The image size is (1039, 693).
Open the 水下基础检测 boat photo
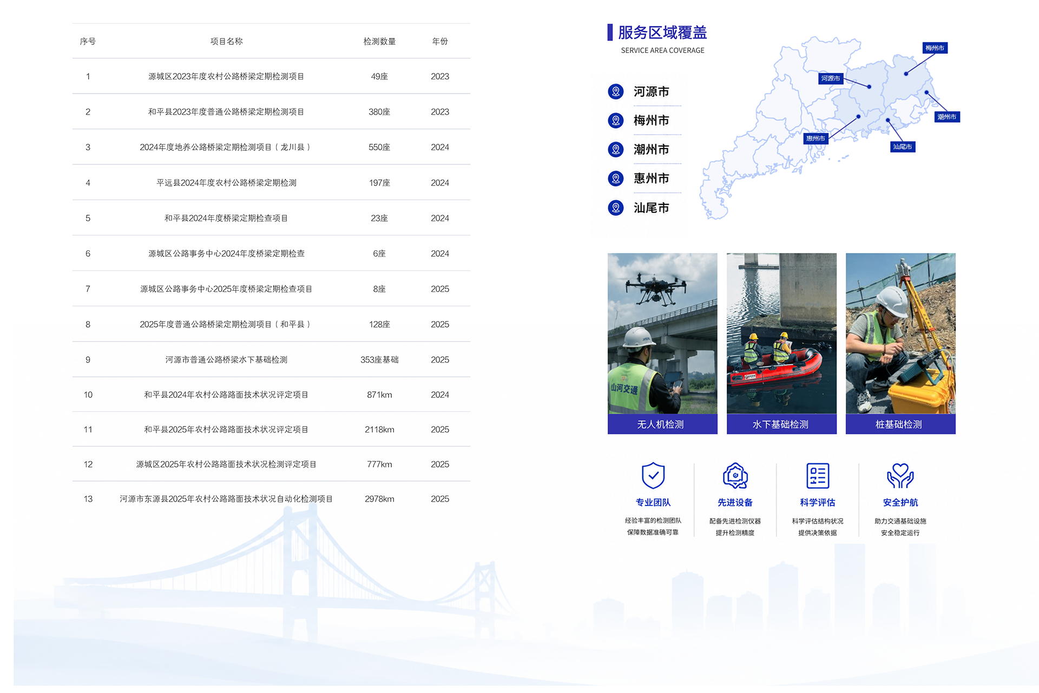click(x=781, y=334)
